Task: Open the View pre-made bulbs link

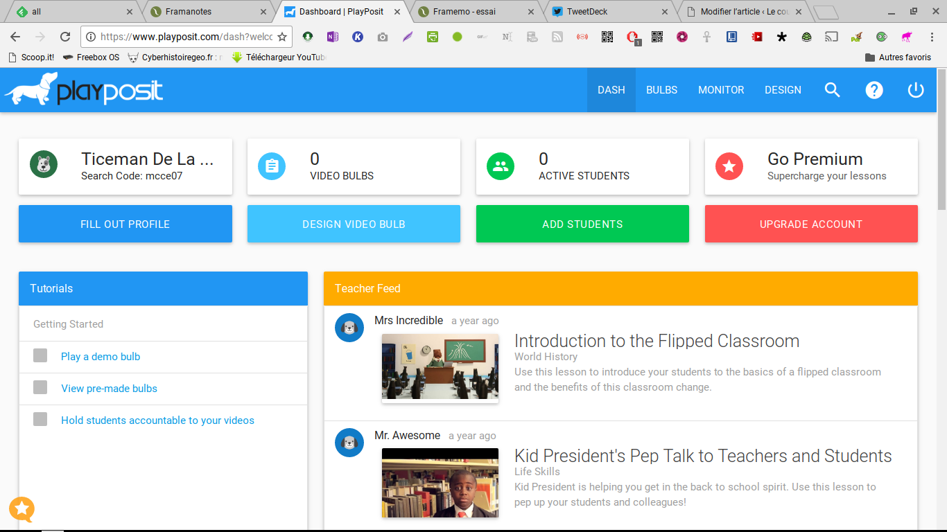Action: click(109, 389)
